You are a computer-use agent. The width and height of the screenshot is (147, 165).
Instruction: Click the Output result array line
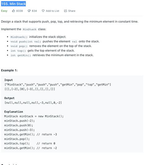[x=33, y=103]
